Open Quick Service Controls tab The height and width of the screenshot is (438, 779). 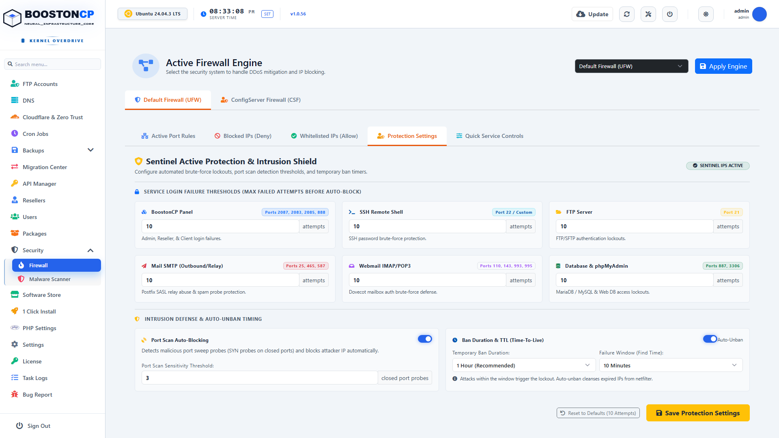(490, 136)
